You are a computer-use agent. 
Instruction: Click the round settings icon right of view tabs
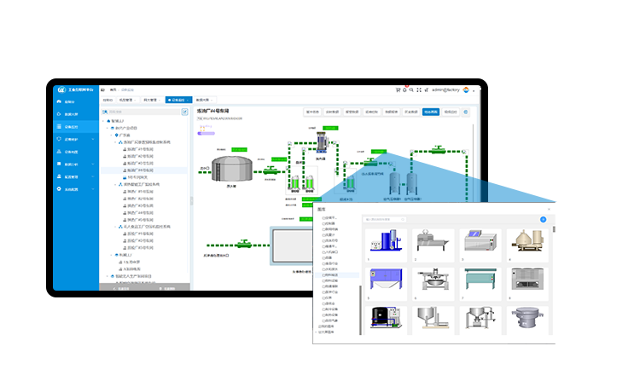click(x=466, y=112)
